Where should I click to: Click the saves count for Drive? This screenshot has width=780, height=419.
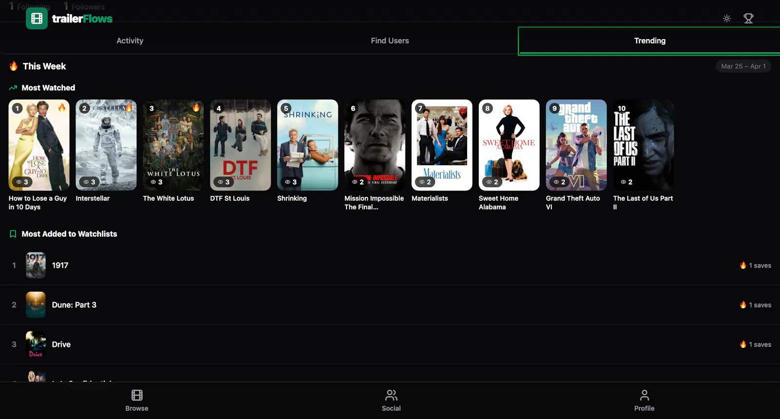pyautogui.click(x=756, y=344)
